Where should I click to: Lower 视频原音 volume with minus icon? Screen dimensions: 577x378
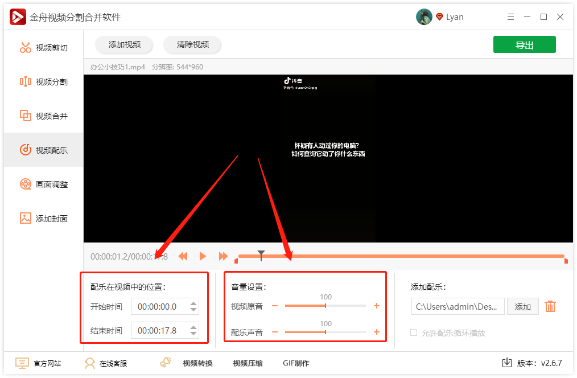coord(275,306)
